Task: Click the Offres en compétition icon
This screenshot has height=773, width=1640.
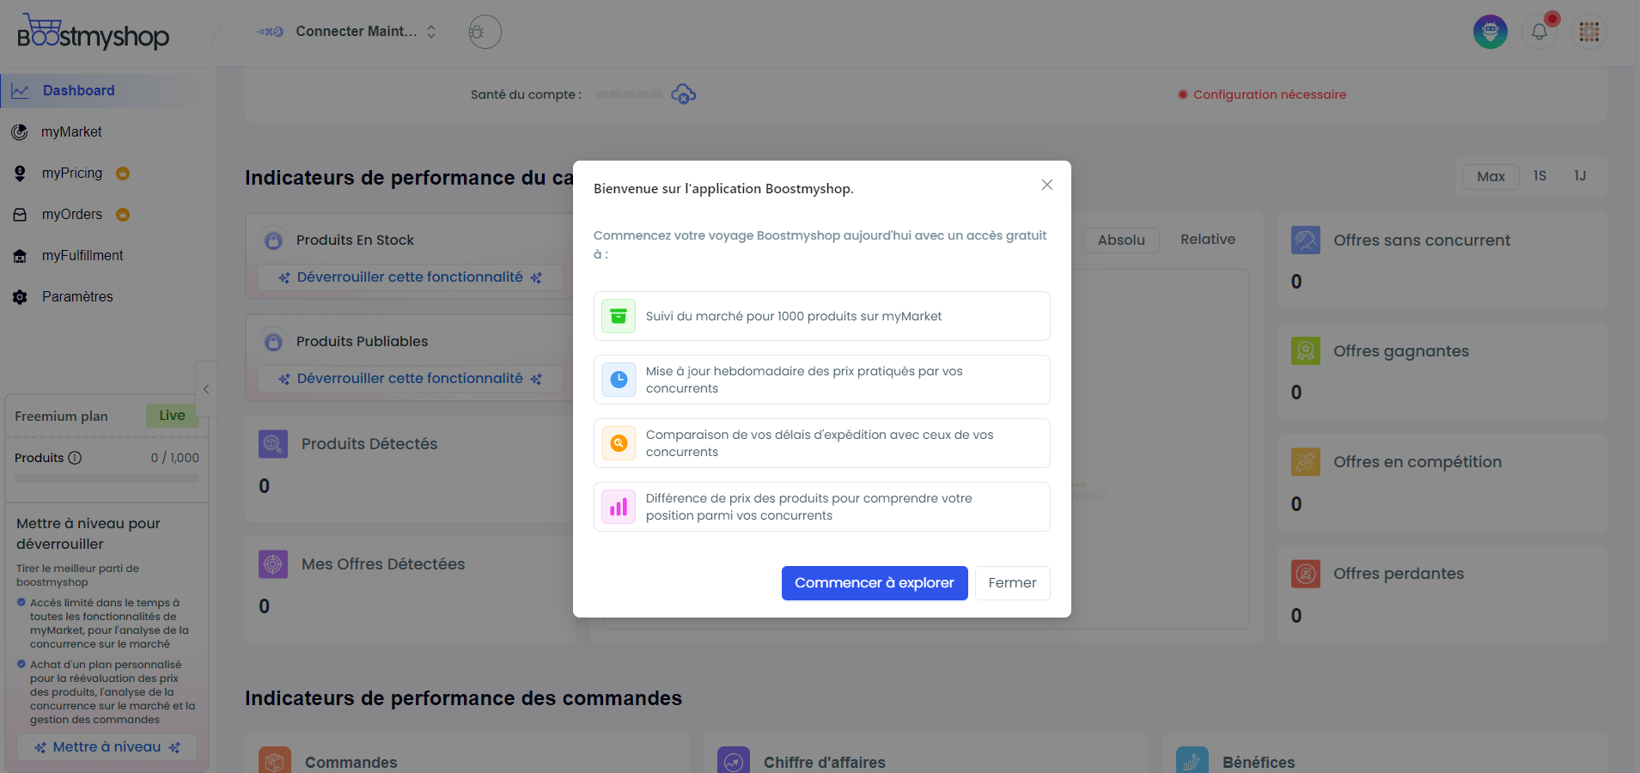Action: (1306, 462)
